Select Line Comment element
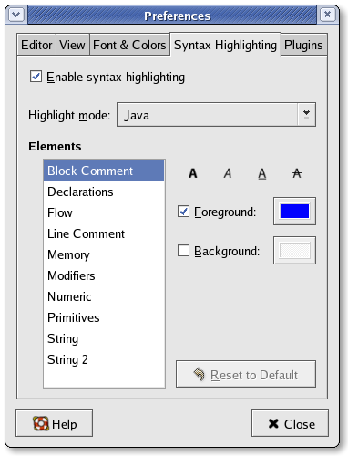Image resolution: width=348 pixels, height=456 pixels. (104, 233)
